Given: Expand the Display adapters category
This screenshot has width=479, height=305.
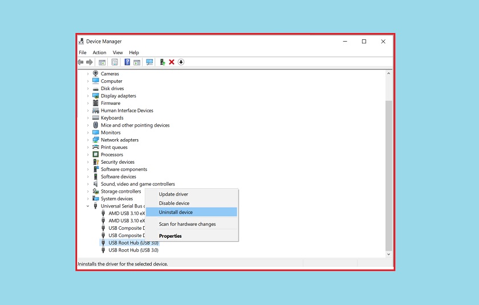Looking at the screenshot, I should point(88,96).
